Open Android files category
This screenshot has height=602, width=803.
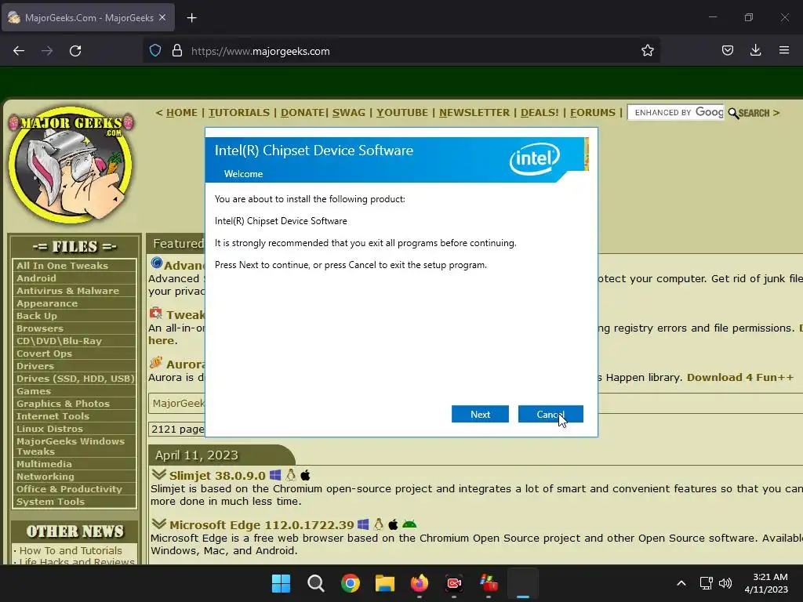tap(36, 278)
